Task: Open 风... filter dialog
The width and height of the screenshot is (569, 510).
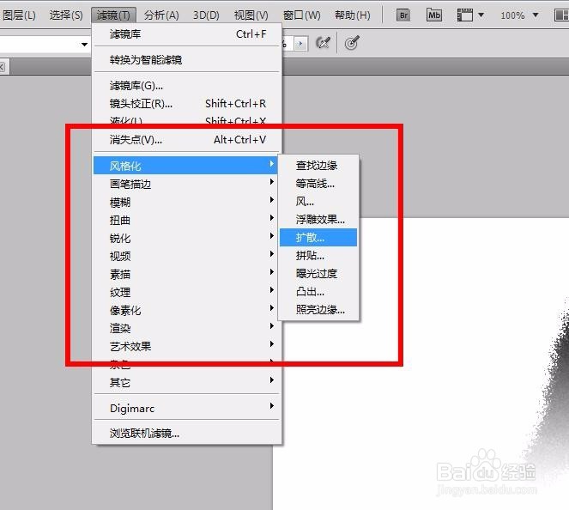Action: pos(318,202)
